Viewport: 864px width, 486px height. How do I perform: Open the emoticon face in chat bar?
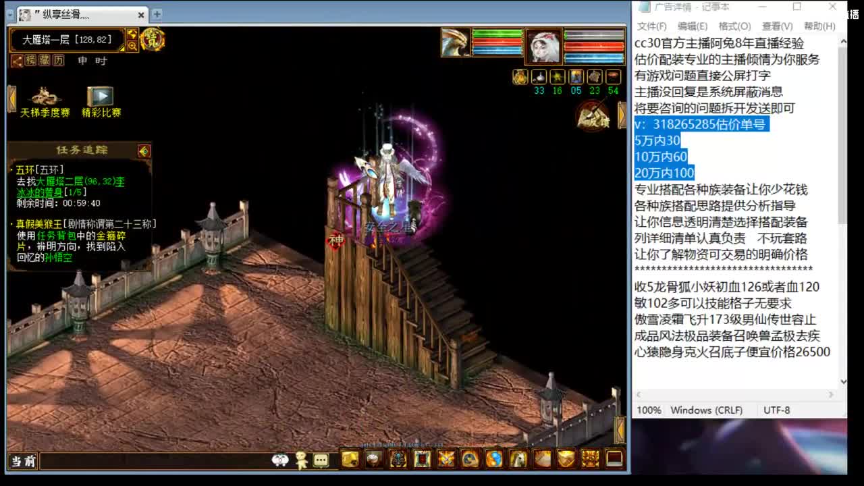pyautogui.click(x=280, y=460)
